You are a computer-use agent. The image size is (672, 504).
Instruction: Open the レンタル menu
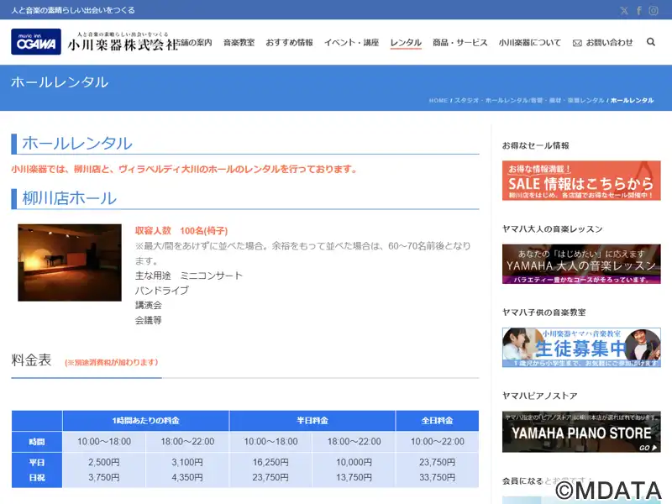[x=406, y=43]
